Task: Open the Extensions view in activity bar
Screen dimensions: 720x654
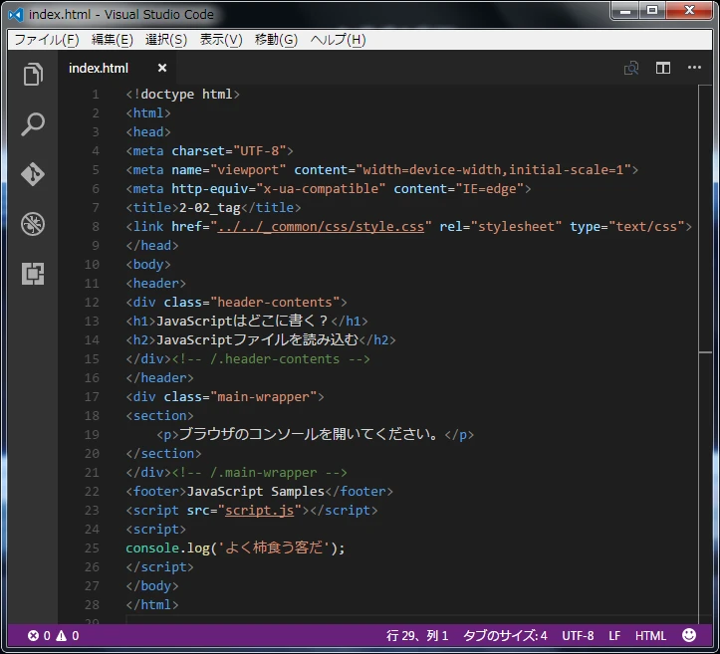Action: pyautogui.click(x=33, y=274)
